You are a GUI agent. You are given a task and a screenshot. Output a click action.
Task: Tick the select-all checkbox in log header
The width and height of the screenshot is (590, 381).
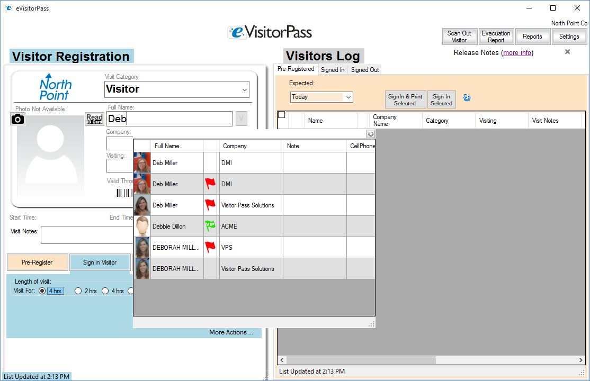(x=282, y=115)
